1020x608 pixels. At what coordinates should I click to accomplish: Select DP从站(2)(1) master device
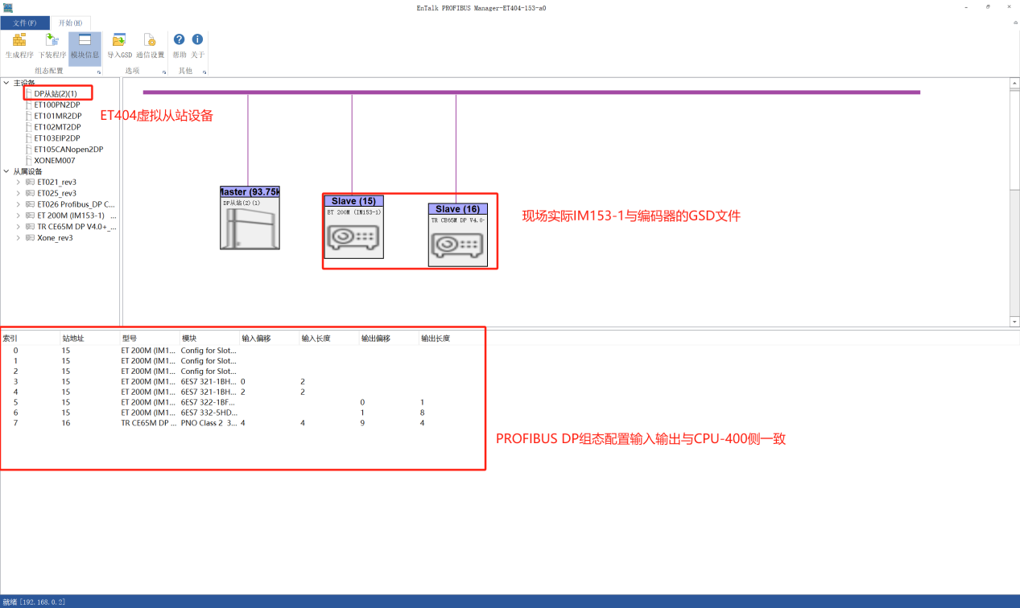pos(56,93)
